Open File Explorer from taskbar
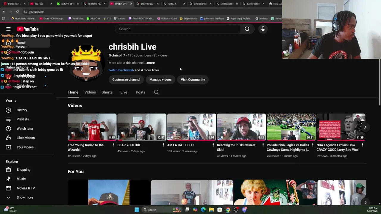 (x=211, y=210)
